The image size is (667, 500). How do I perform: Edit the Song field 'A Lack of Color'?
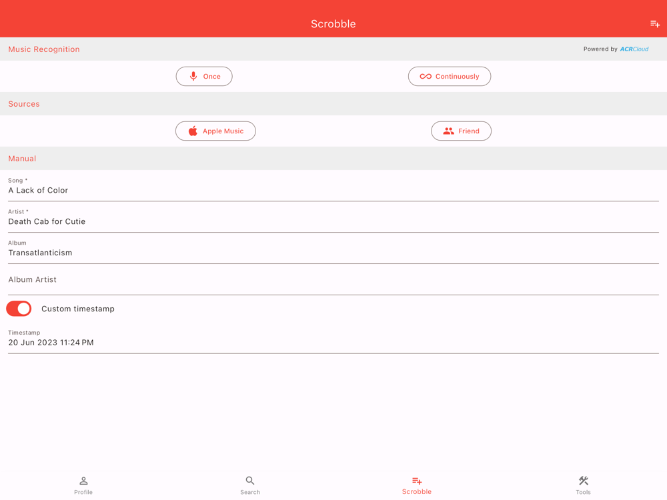[333, 186]
